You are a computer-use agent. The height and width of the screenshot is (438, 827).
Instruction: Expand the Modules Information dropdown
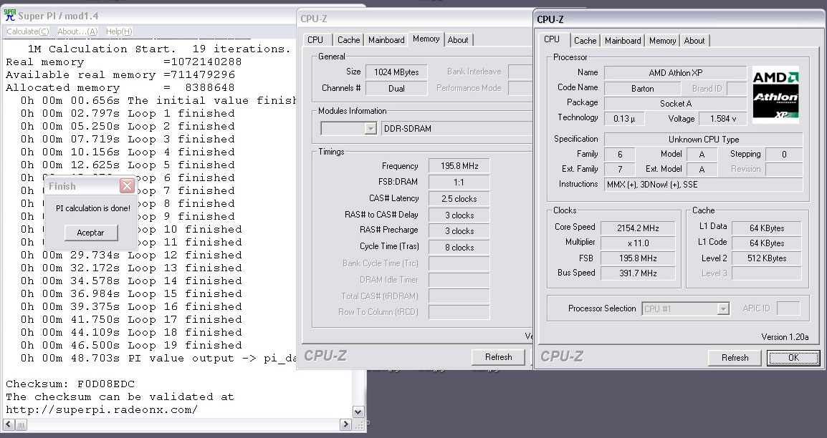click(x=371, y=129)
